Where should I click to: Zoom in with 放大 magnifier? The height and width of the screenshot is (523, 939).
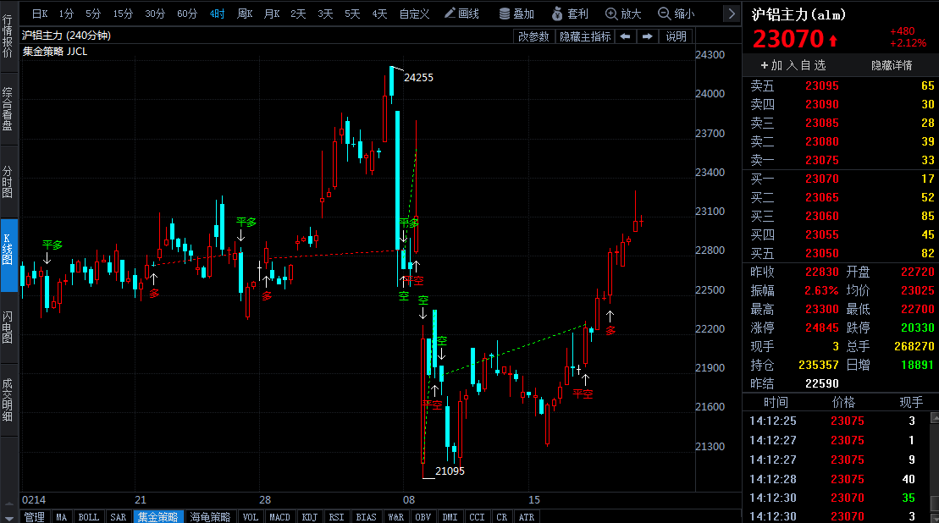pos(623,14)
